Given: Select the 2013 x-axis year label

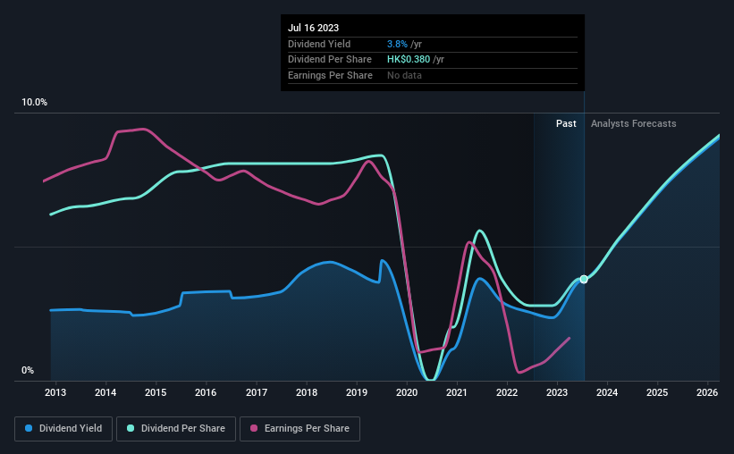Looking at the screenshot, I should [55, 392].
